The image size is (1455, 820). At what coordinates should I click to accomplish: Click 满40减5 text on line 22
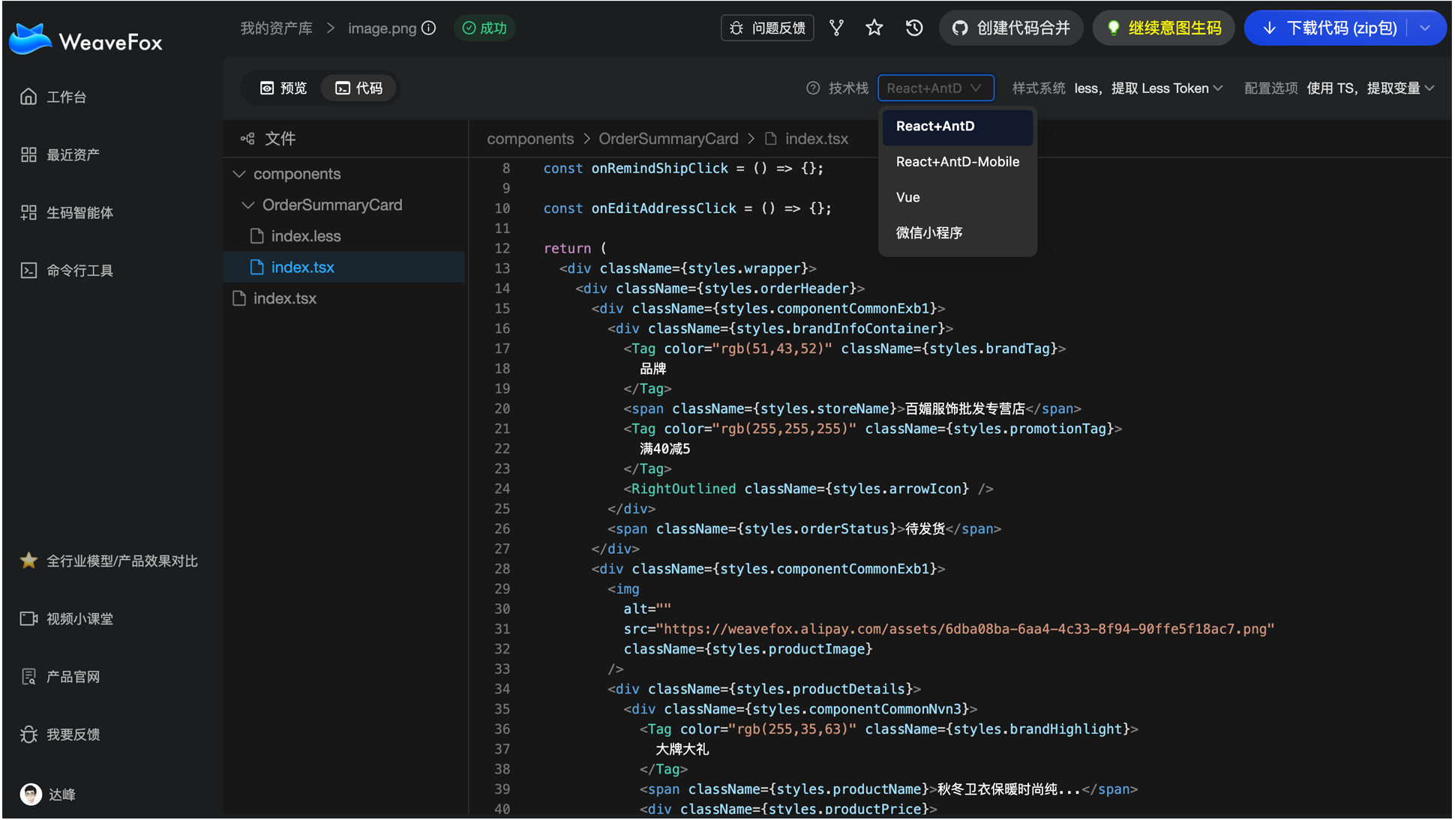point(665,448)
